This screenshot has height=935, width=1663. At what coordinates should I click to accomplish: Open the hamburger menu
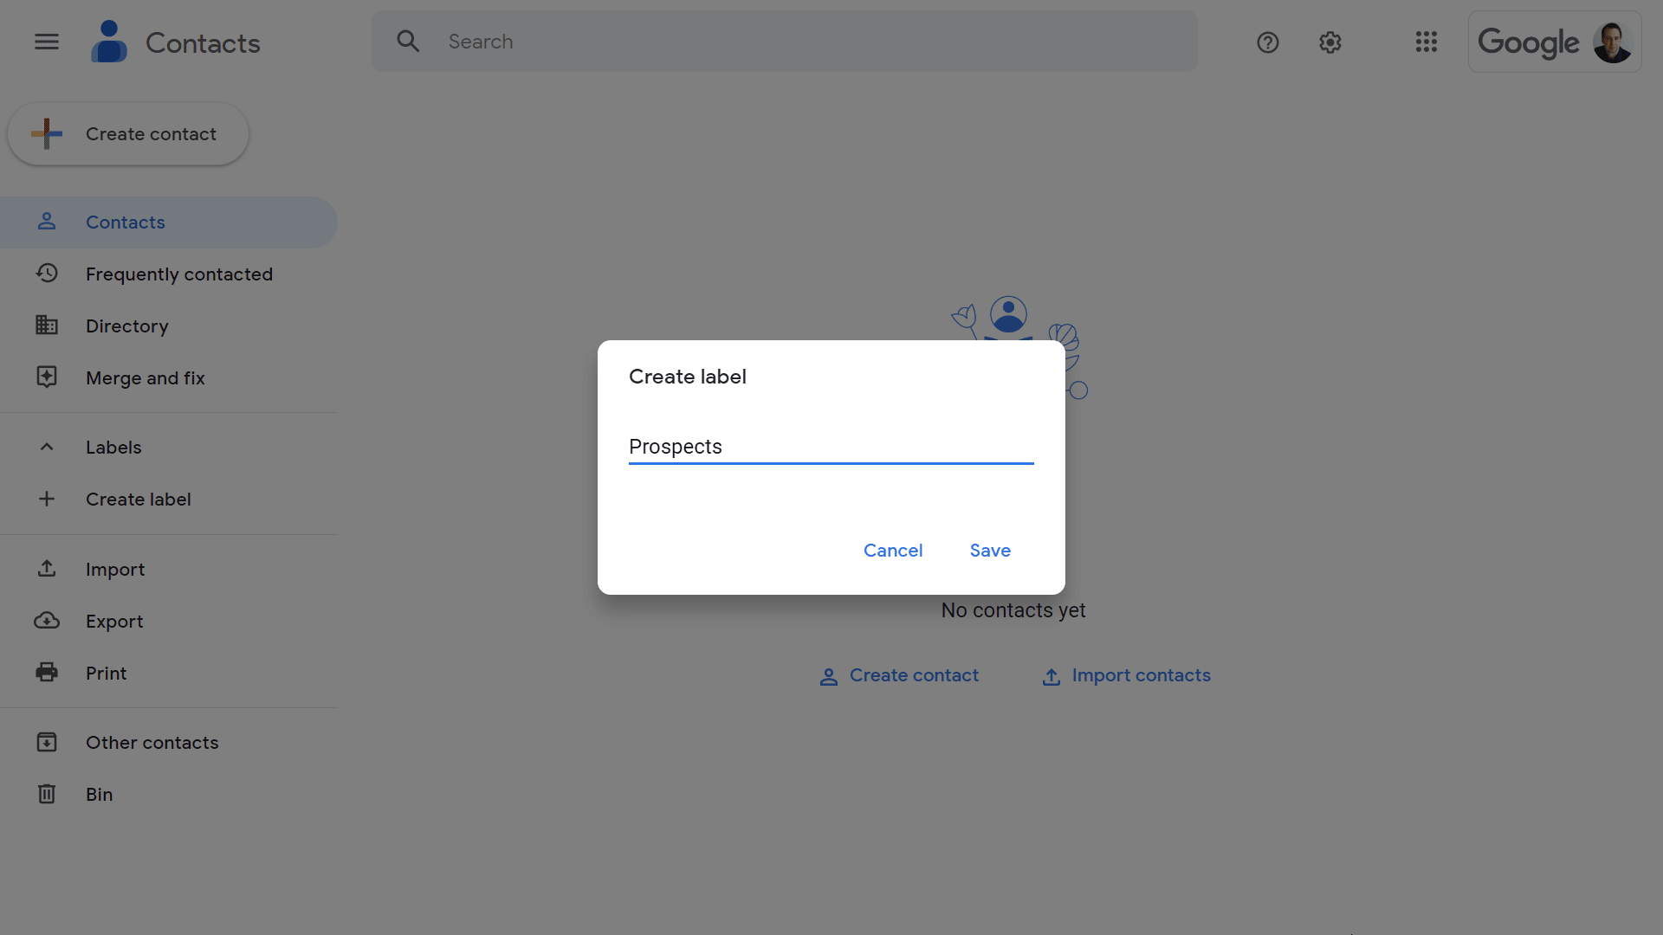(x=46, y=41)
